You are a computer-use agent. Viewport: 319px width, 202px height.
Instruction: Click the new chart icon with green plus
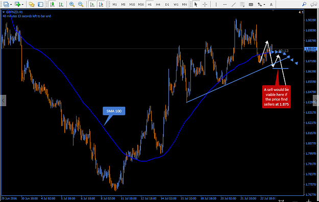coord(18,4)
